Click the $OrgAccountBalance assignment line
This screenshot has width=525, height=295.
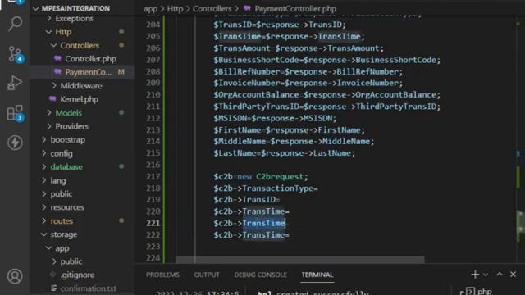[x=326, y=95]
